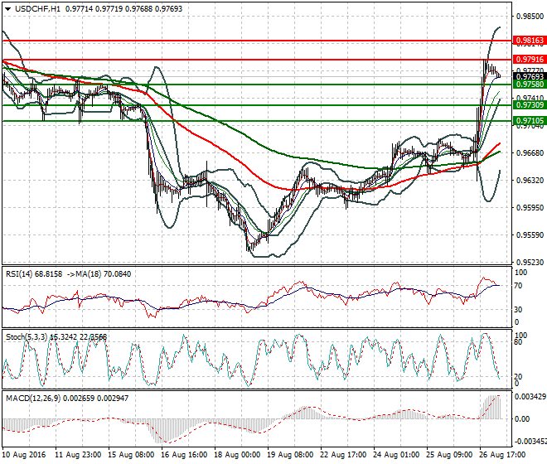This screenshot has width=547, height=464.
Task: Select the green 0.97309 support price label
Action: [530, 105]
